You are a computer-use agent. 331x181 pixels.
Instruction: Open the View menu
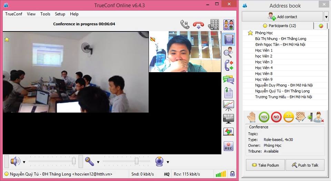[31, 14]
